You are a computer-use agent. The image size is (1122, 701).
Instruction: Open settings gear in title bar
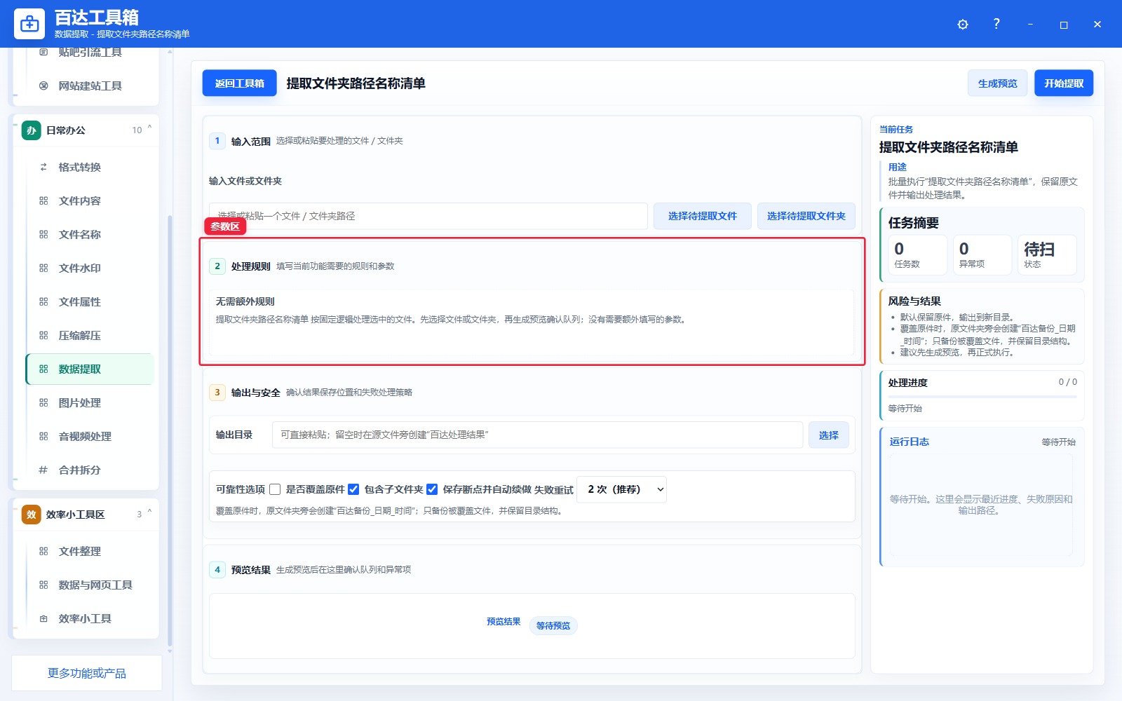(963, 25)
